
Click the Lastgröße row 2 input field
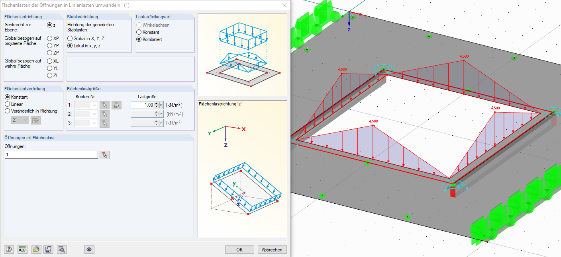(142, 114)
